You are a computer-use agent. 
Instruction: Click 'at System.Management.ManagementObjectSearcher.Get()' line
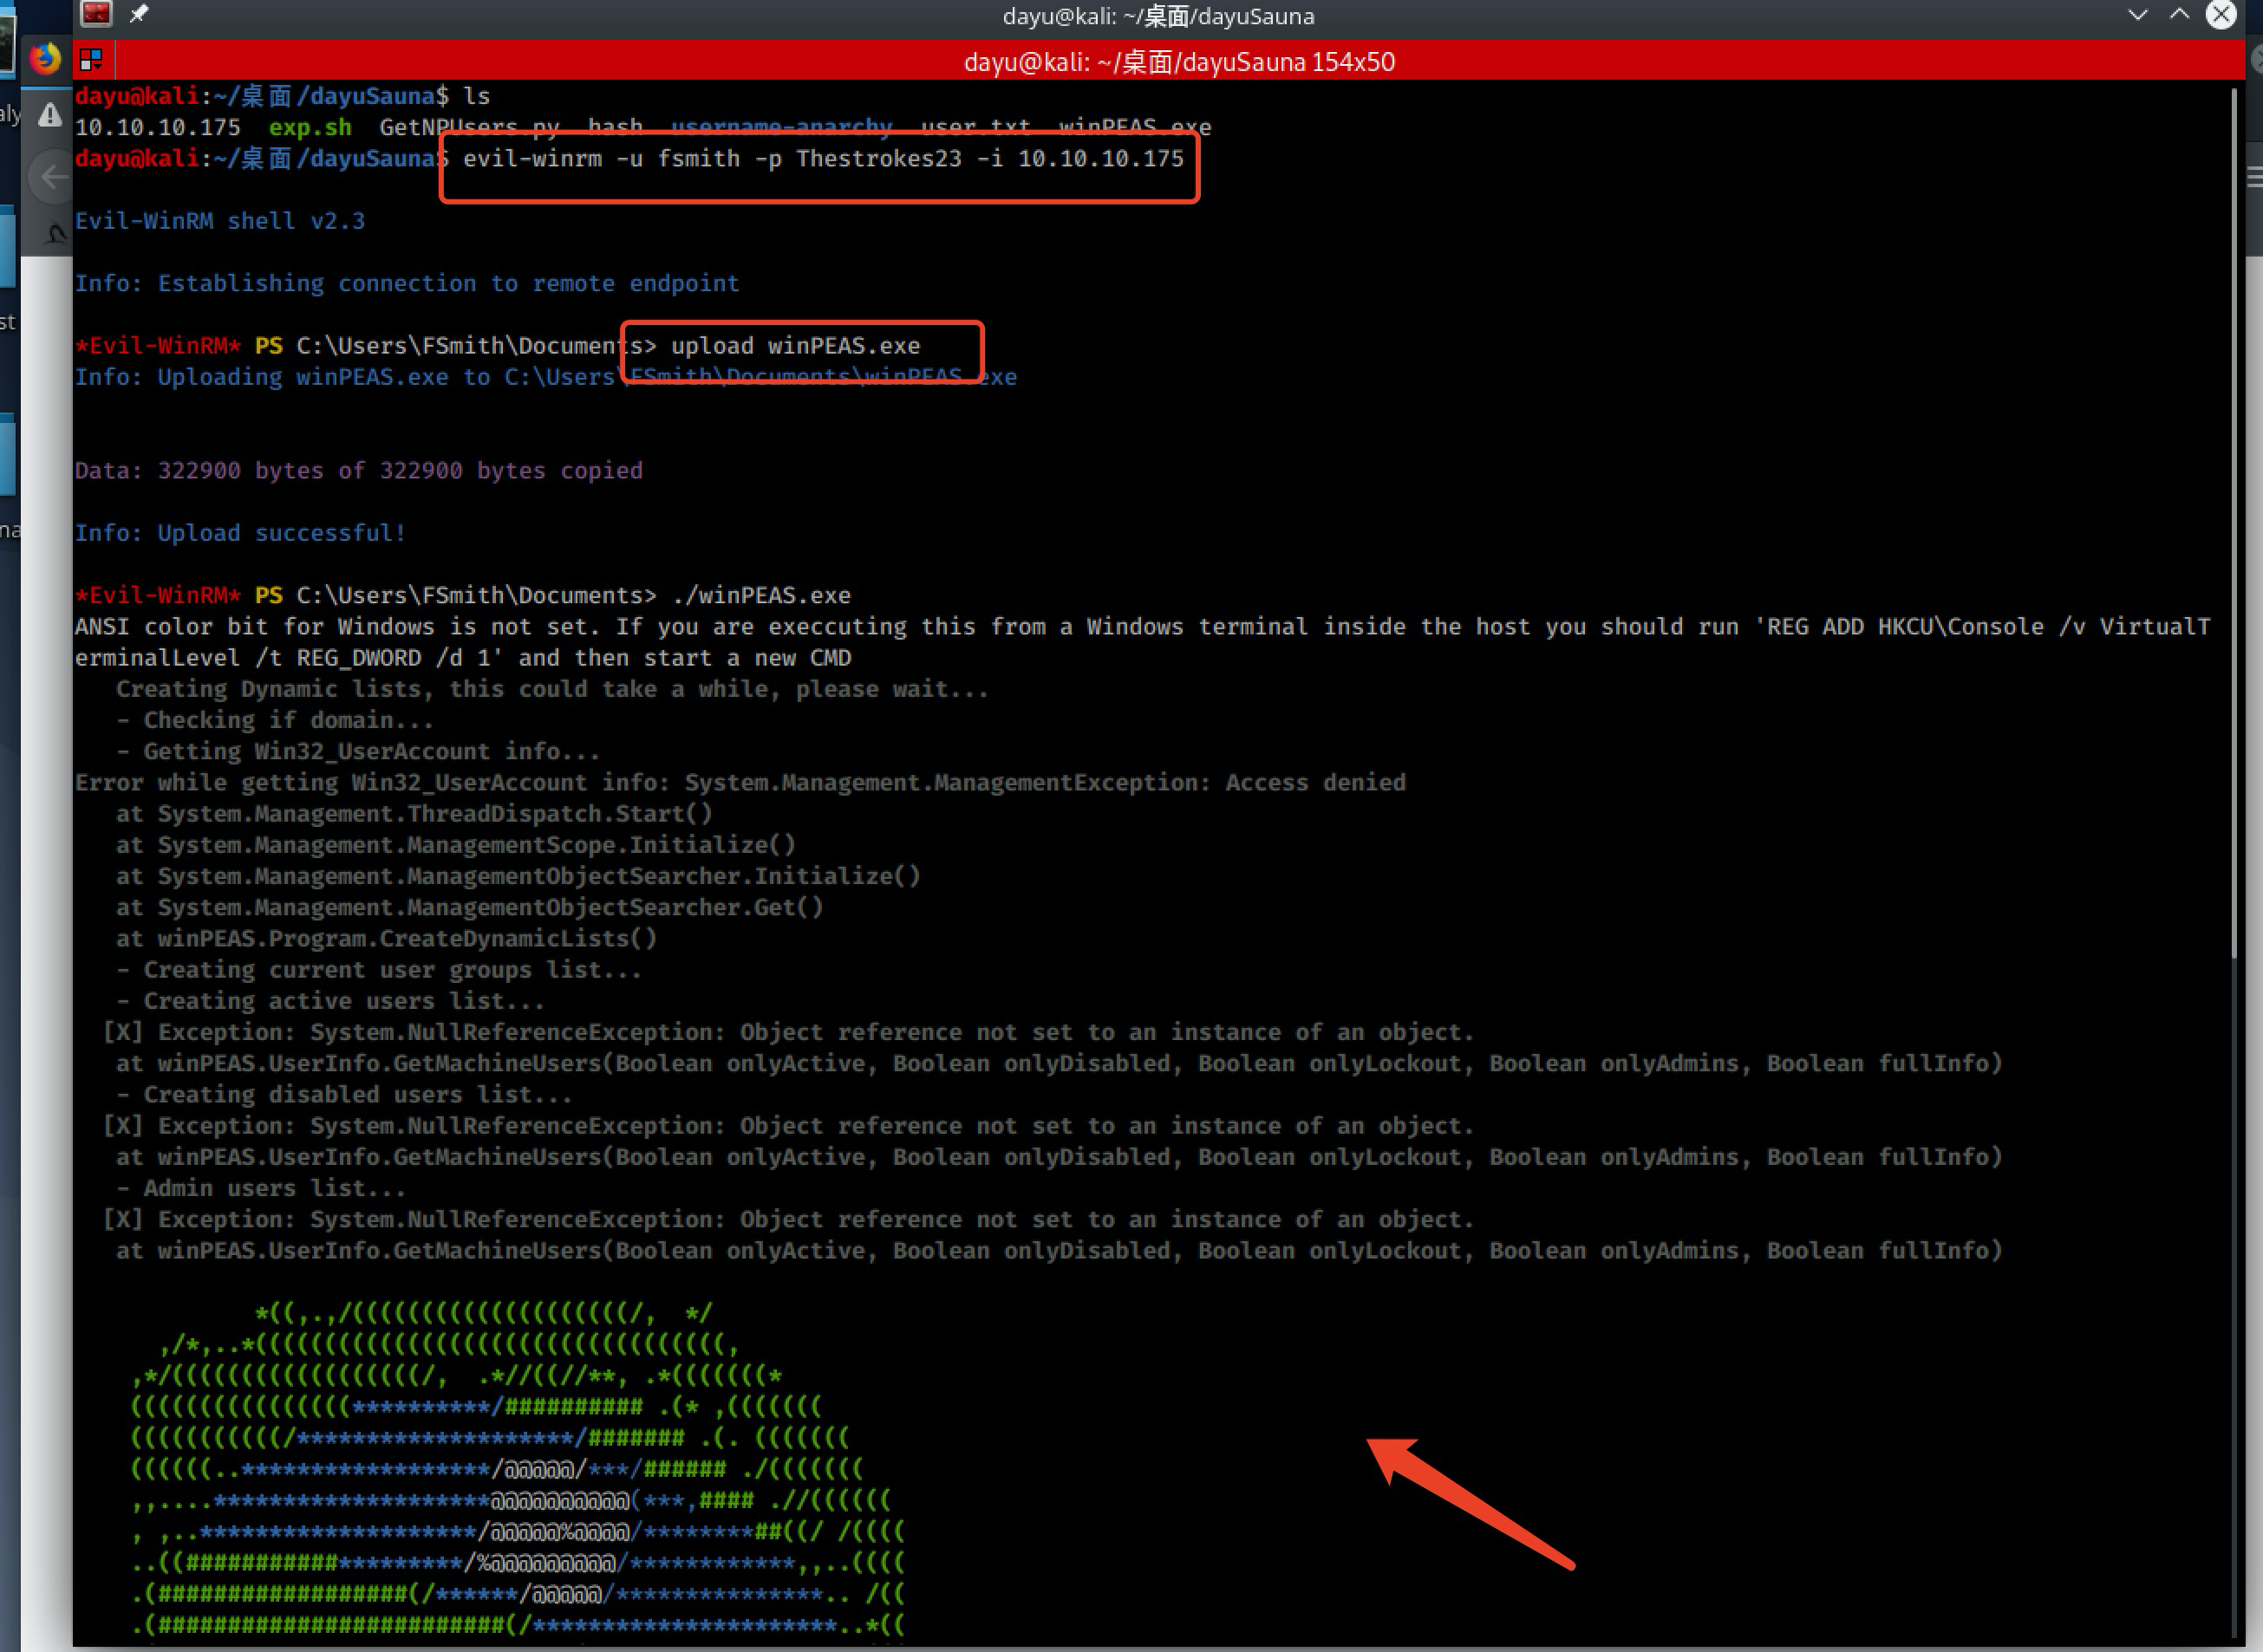coord(469,907)
